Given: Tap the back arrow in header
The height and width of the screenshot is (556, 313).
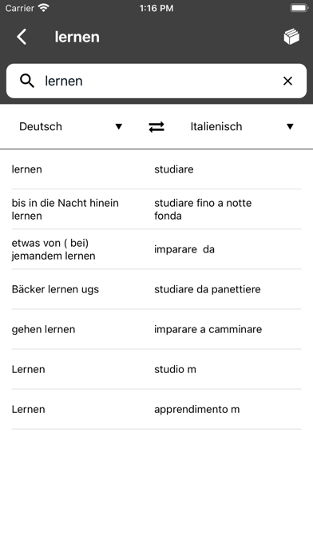Looking at the screenshot, I should coord(22,37).
